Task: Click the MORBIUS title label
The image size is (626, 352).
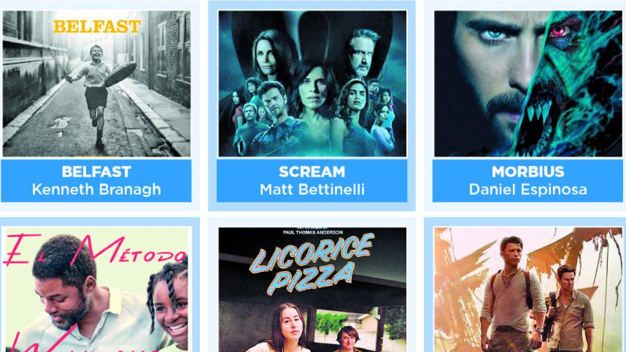Action: coord(528,172)
